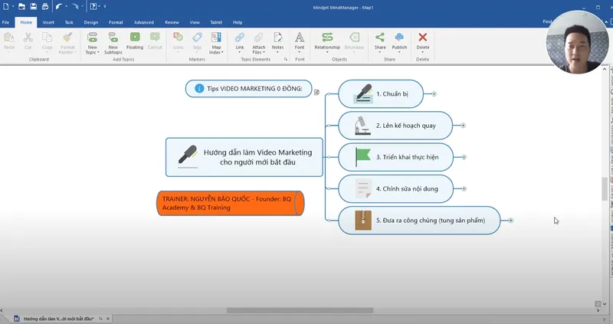Open topic Notes
Viewport: 613px width, 324px height.
tap(277, 42)
